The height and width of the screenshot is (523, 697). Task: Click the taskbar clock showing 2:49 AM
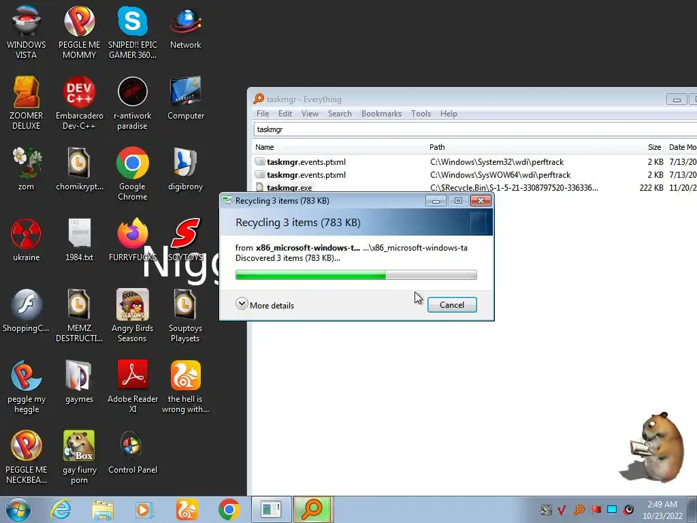[662, 509]
